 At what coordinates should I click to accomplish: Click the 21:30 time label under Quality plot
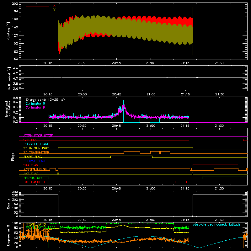(x=219, y=220)
